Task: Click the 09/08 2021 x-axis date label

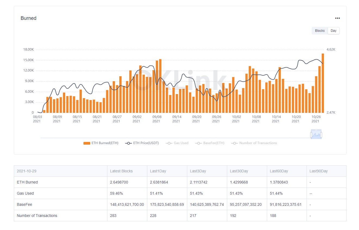Action: tap(157, 119)
